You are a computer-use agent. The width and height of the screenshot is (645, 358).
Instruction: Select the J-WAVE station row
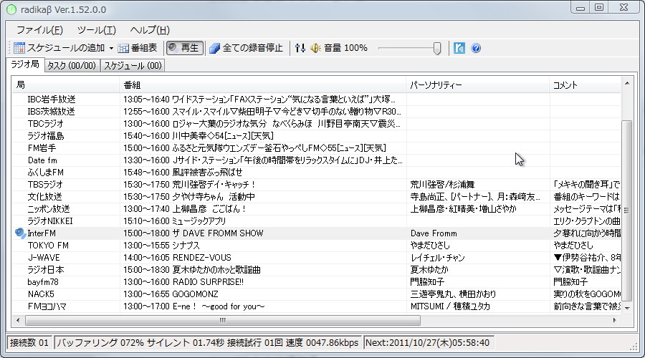click(317, 258)
